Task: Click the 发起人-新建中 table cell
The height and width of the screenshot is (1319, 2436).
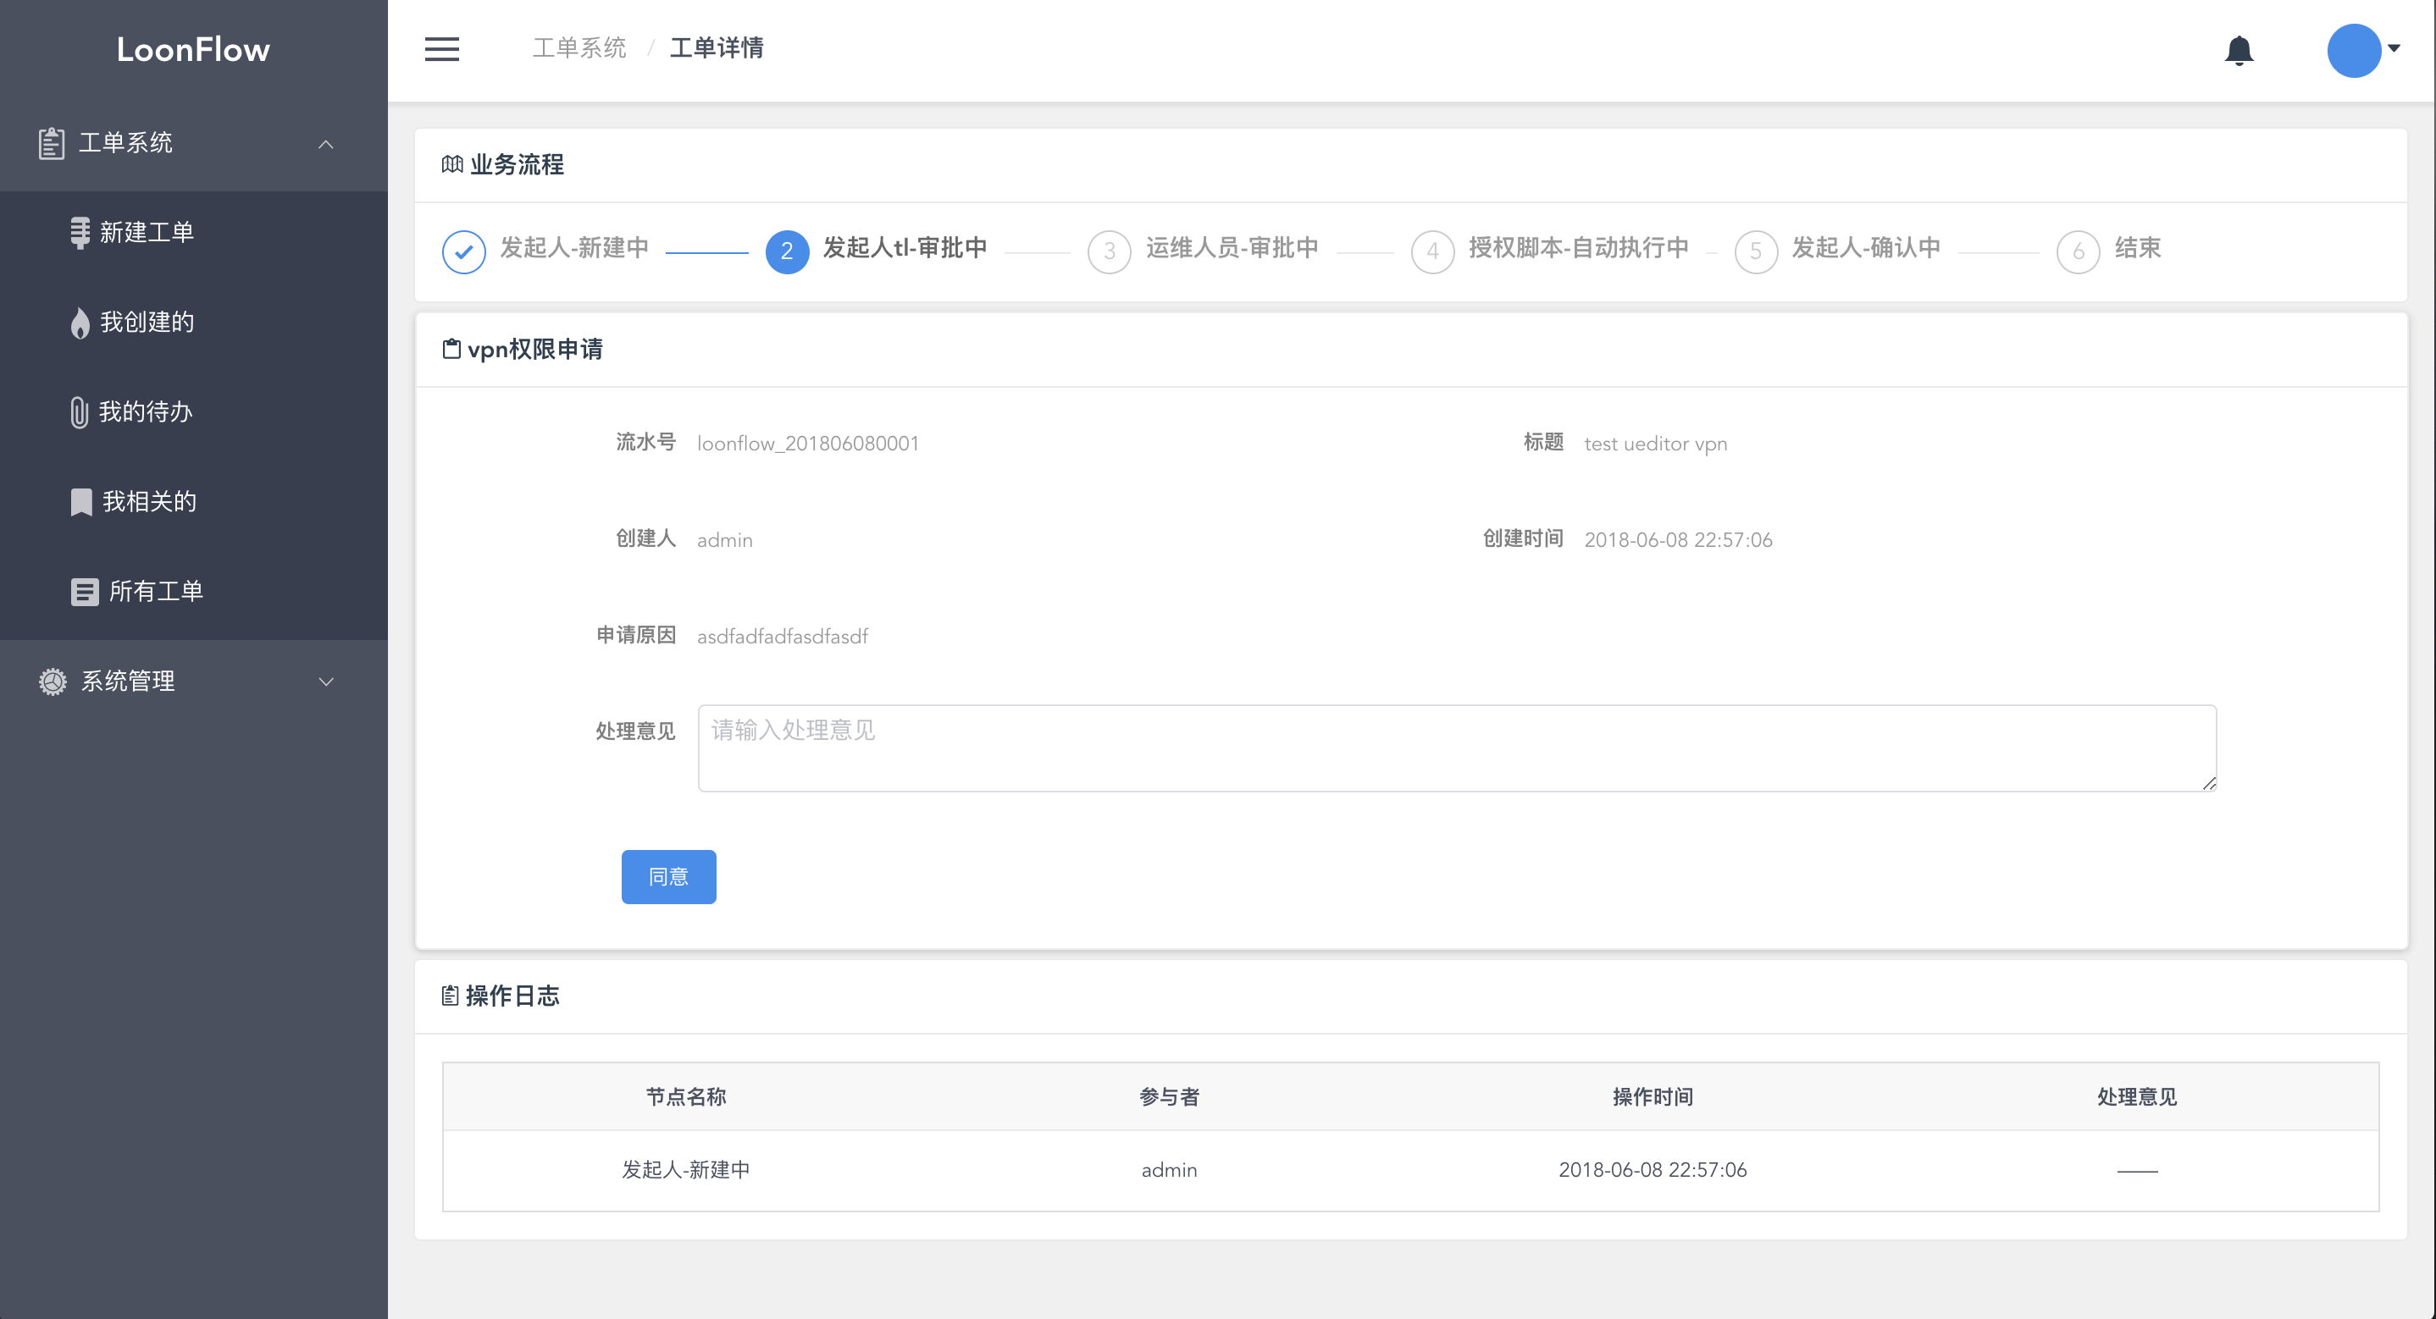Action: [685, 1171]
